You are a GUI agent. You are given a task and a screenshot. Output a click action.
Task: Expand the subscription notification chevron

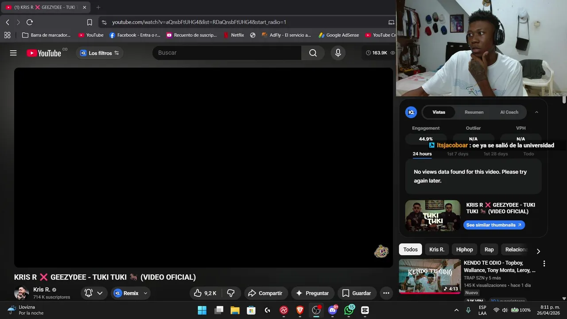pyautogui.click(x=100, y=293)
